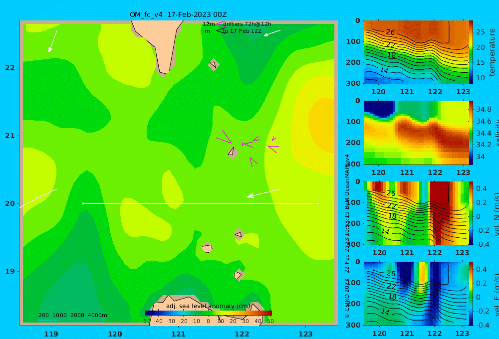Image resolution: width=499 pixels, height=339 pixels.
Task: Click the longitude label 119 on main map
Action: tap(51, 334)
